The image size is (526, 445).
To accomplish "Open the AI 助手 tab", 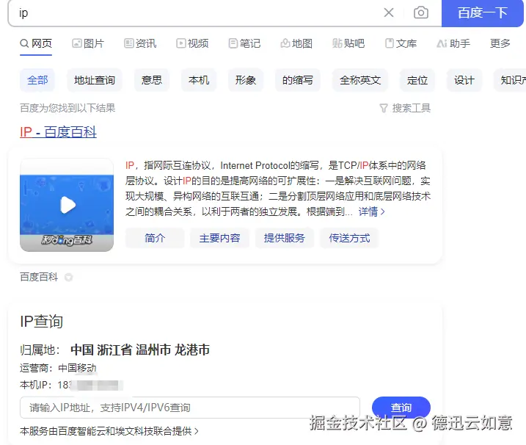I will coord(453,43).
